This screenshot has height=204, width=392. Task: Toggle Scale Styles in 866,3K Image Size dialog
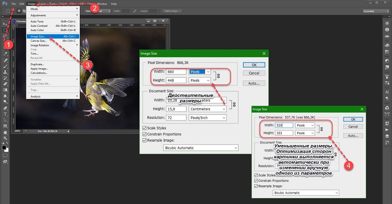coord(145,128)
